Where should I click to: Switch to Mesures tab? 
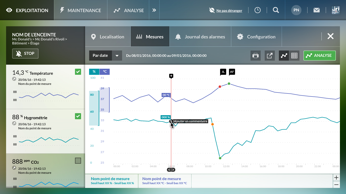(x=150, y=37)
